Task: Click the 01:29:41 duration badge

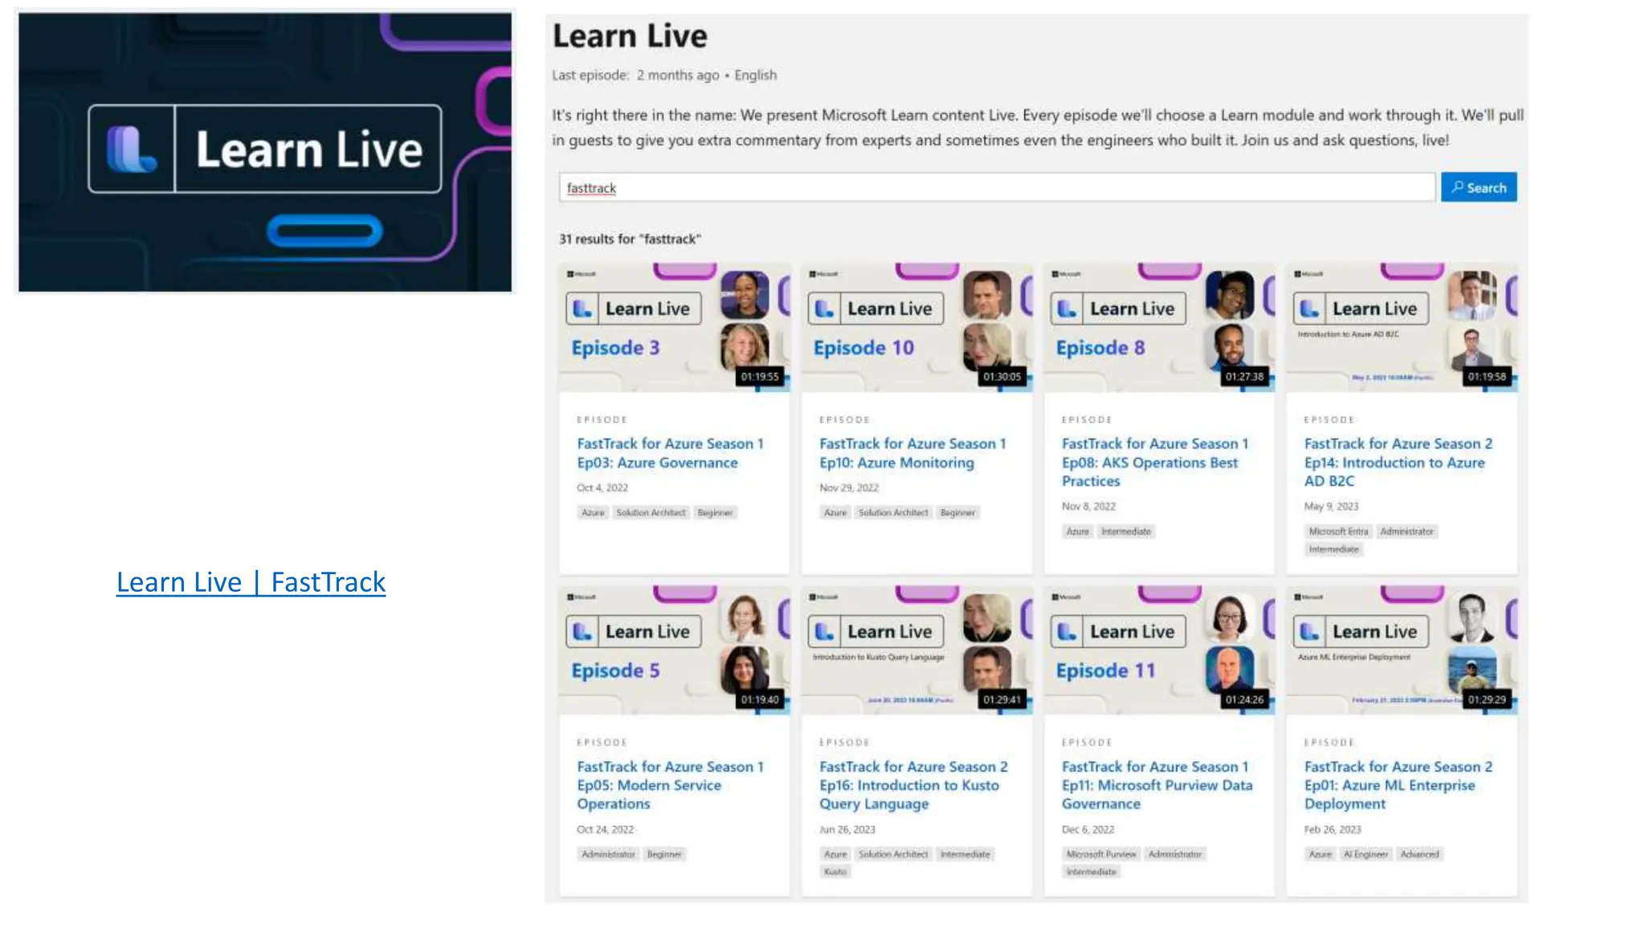Action: pyautogui.click(x=1002, y=699)
